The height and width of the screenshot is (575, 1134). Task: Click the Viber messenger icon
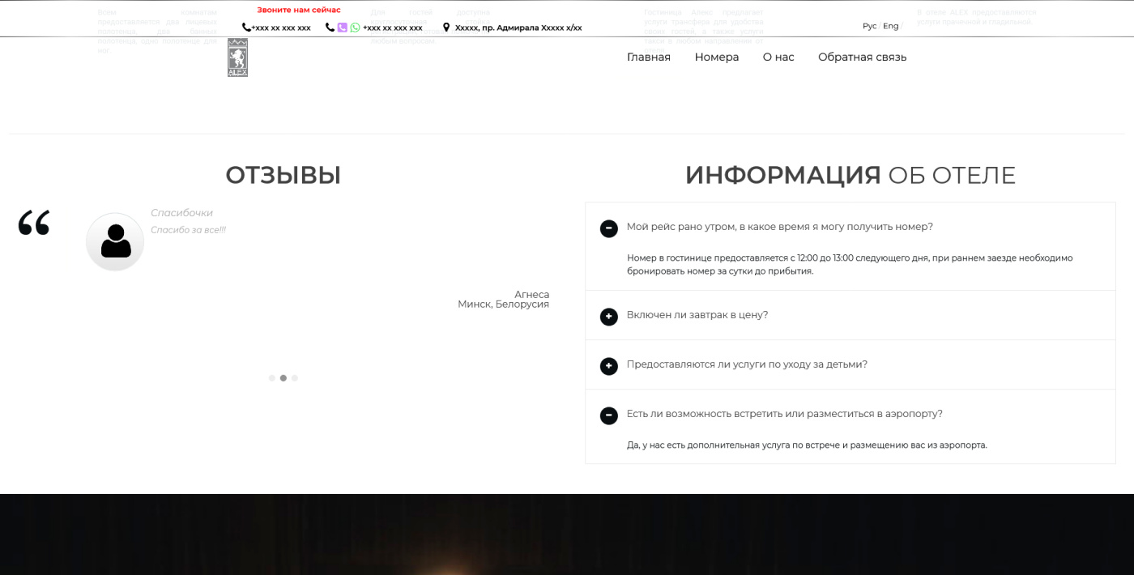(x=343, y=28)
